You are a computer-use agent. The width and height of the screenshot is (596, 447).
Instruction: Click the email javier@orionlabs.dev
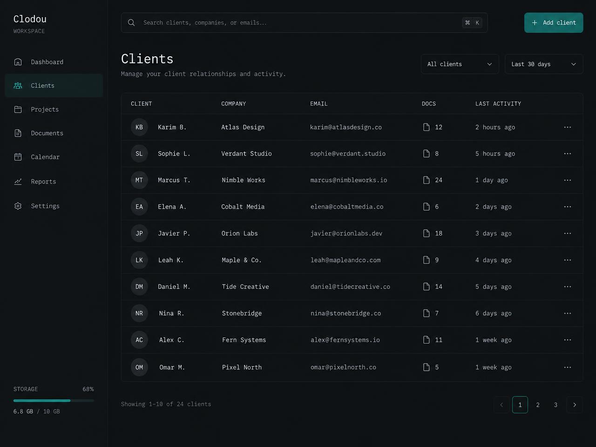pos(346,233)
